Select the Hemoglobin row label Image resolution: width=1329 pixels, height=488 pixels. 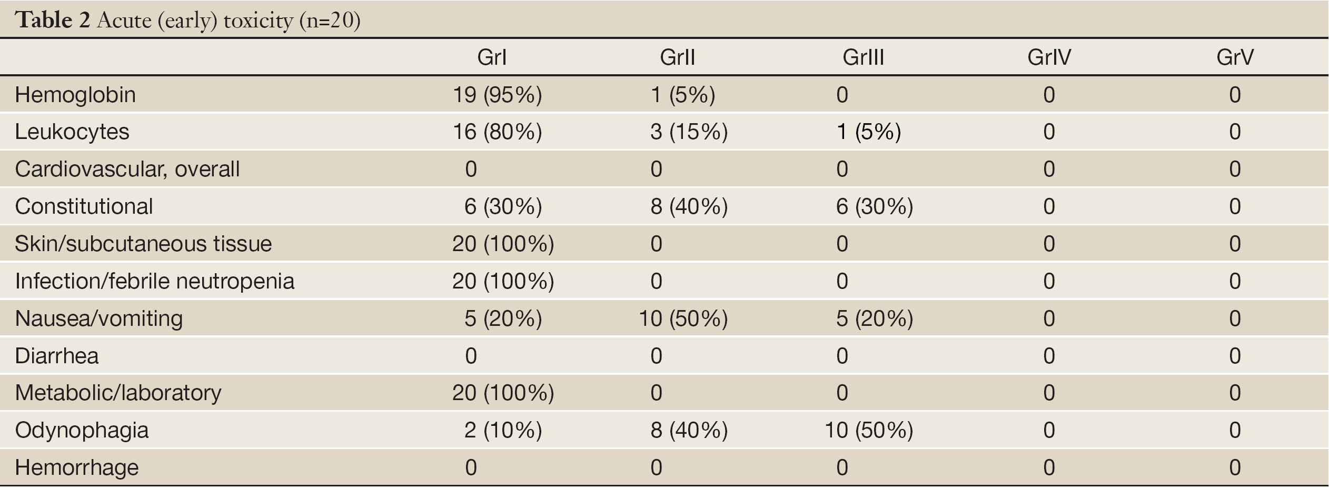pyautogui.click(x=75, y=95)
